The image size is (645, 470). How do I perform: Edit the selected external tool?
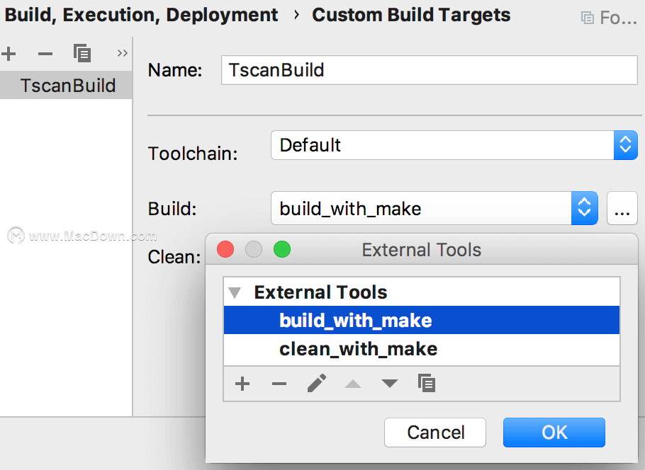(316, 383)
